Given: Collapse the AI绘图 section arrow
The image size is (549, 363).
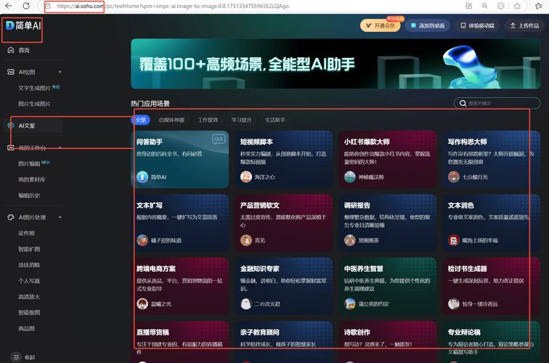Looking at the screenshot, I should [60, 72].
